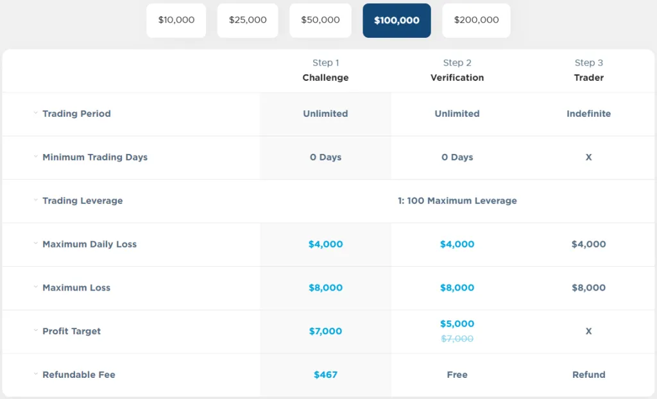
Task: Select the $10,000 account size tab
Action: click(176, 20)
